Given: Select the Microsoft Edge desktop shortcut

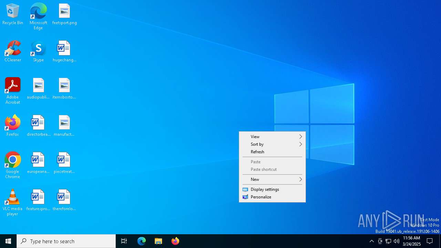Looking at the screenshot, I should [x=38, y=17].
